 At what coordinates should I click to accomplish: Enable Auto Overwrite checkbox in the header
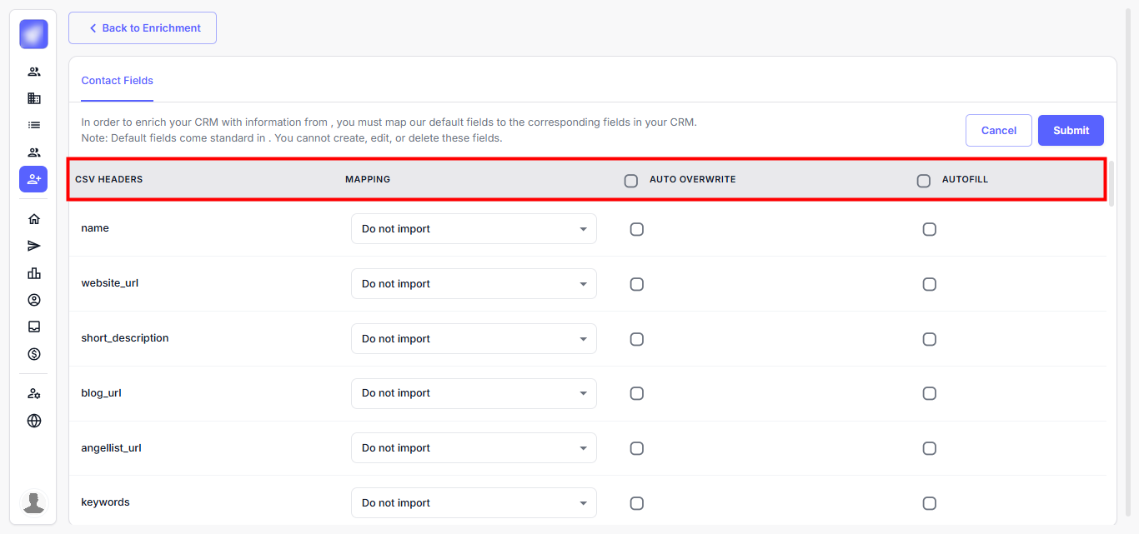pos(631,181)
